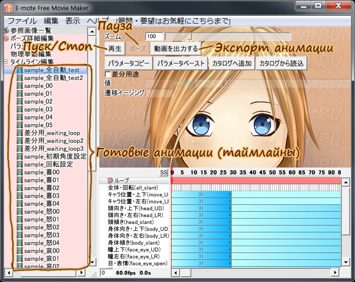Click keyframe block of 頭向き・上下(head_UD)
This screenshot has height=282, width=355.
click(x=201, y=208)
